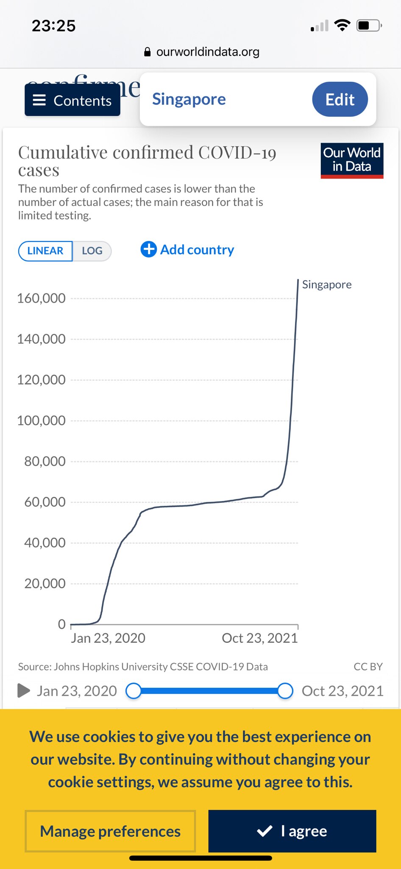The image size is (401, 869).
Task: Click the end handle of the time slider
Action: [285, 691]
